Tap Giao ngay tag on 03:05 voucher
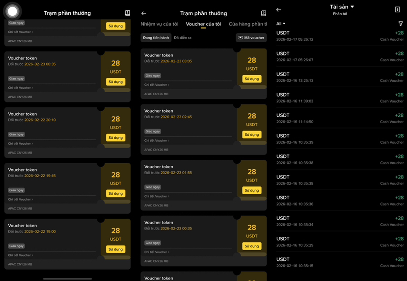 153,76
